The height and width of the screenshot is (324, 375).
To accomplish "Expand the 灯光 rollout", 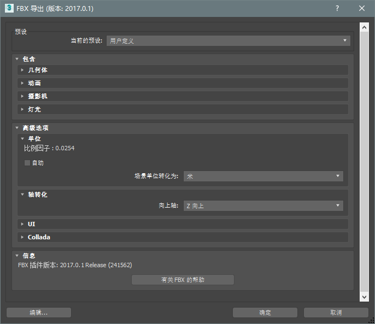I will (x=22, y=109).
